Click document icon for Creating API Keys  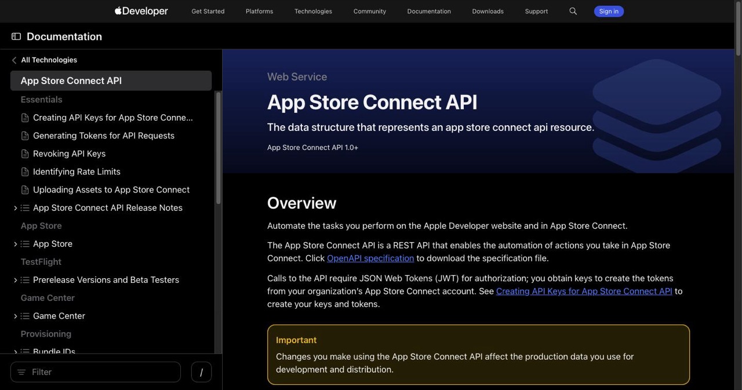click(x=25, y=118)
